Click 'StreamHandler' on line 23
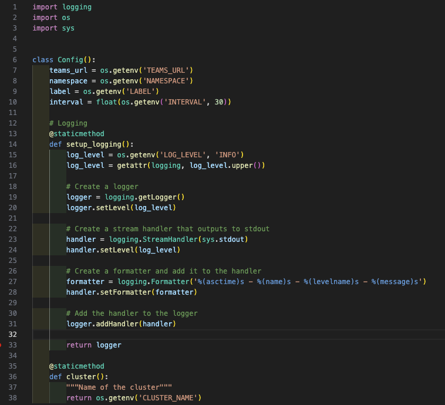Image resolution: width=445 pixels, height=405 pixels. pyautogui.click(x=170, y=239)
